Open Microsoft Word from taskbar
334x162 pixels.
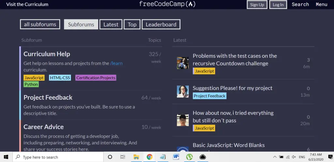pos(176,157)
